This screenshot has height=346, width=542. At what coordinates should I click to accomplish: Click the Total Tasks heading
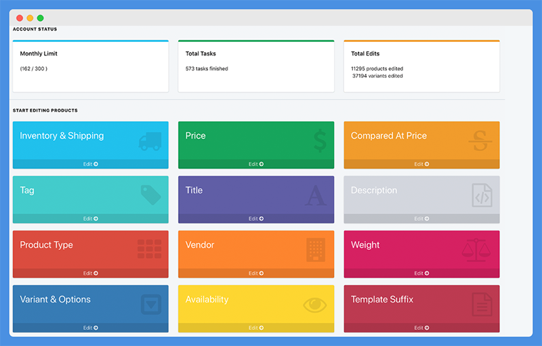point(201,53)
